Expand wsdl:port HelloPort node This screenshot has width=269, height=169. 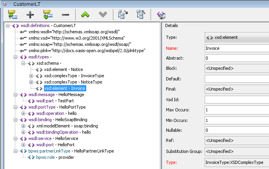point(24,145)
